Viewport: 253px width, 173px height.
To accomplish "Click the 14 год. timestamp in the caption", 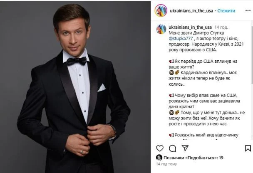I will pyautogui.click(x=221, y=27).
